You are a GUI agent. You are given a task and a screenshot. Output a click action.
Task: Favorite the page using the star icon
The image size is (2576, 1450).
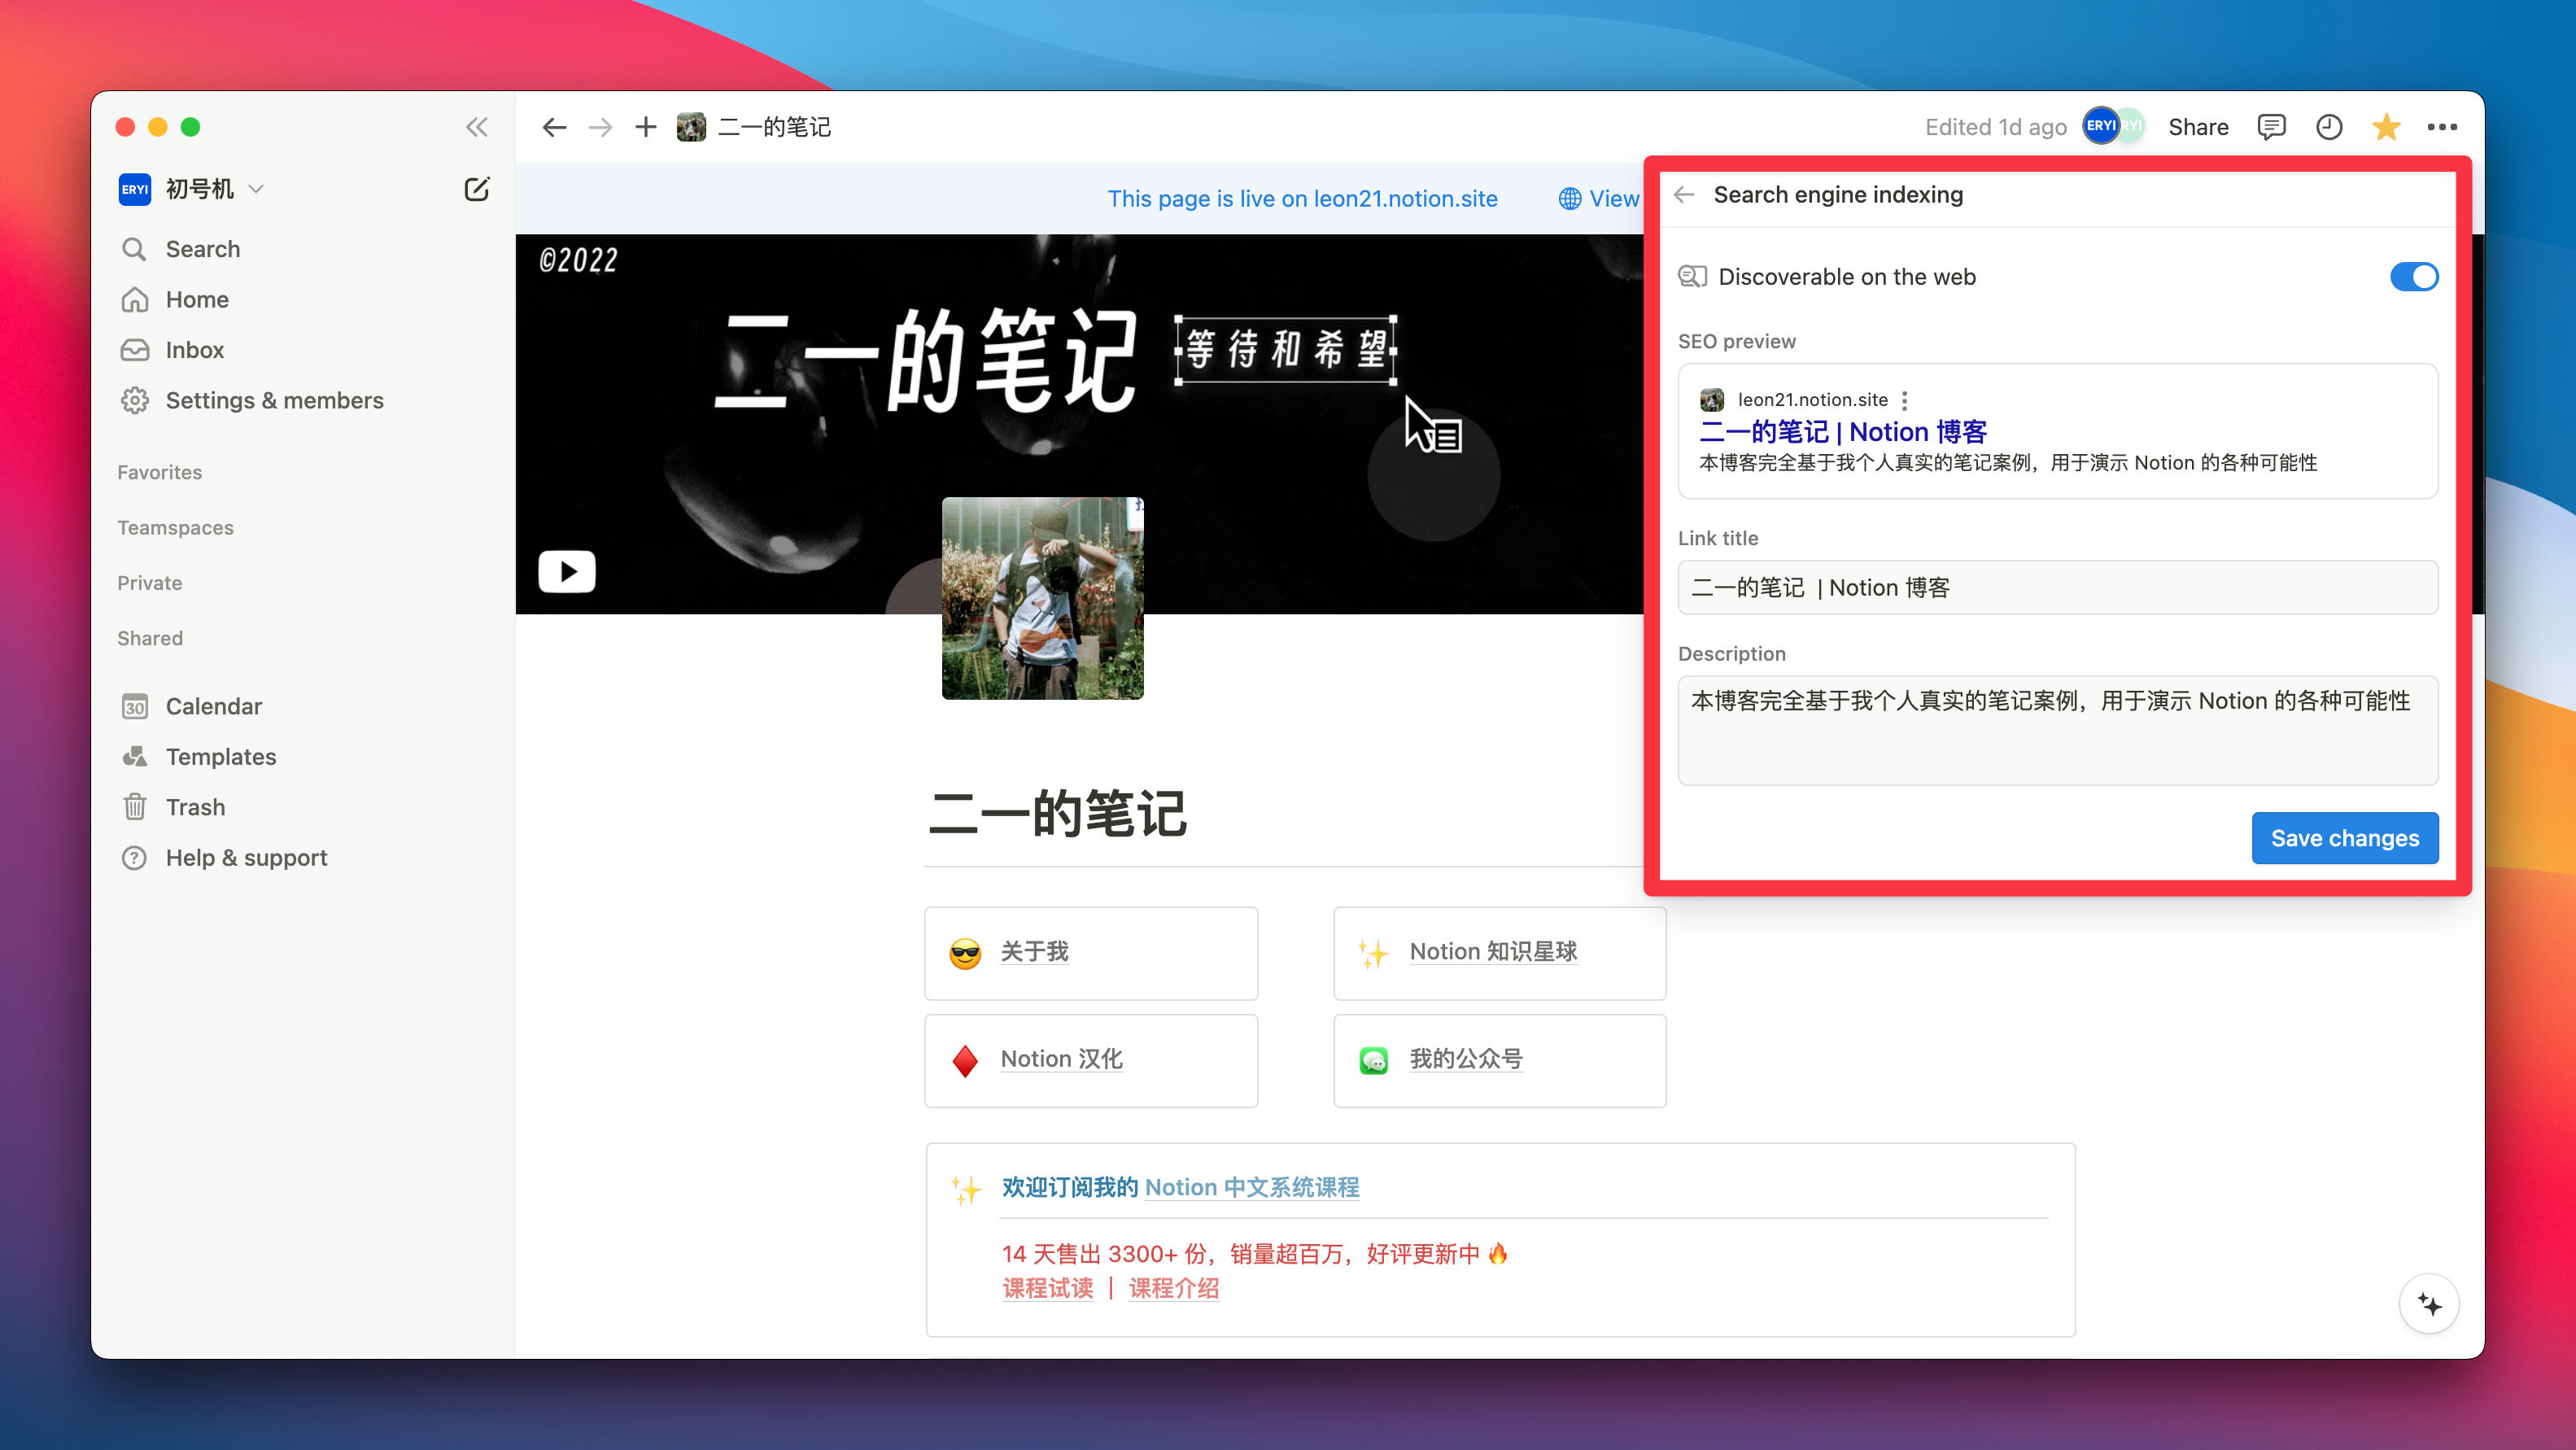tap(2387, 127)
